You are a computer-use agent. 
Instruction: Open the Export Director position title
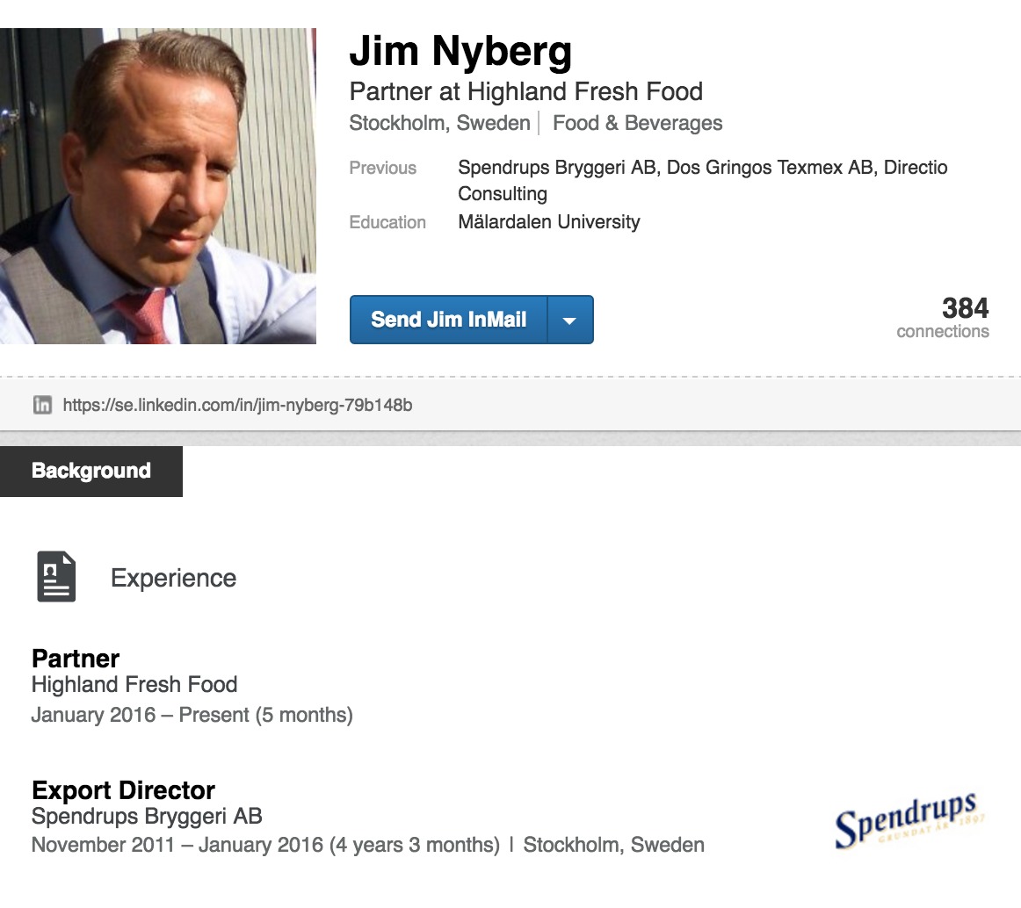click(x=123, y=789)
